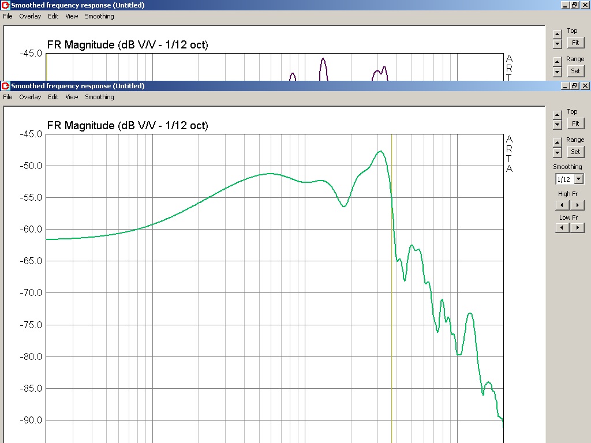Open View menu in back window
Image resolution: width=591 pixels, height=443 pixels.
pyautogui.click(x=72, y=16)
